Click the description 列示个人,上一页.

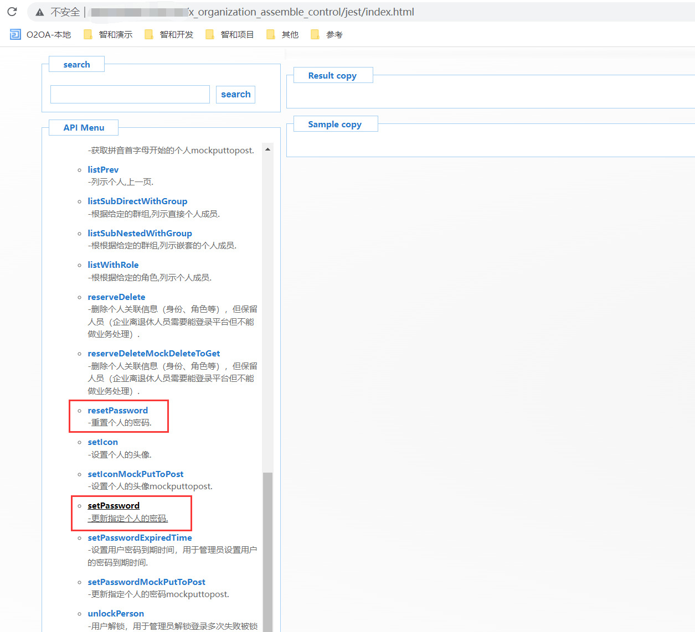(121, 182)
